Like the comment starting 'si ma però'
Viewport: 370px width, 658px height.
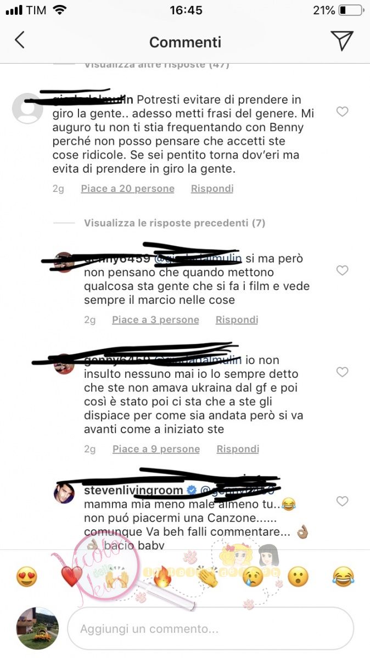pyautogui.click(x=342, y=270)
